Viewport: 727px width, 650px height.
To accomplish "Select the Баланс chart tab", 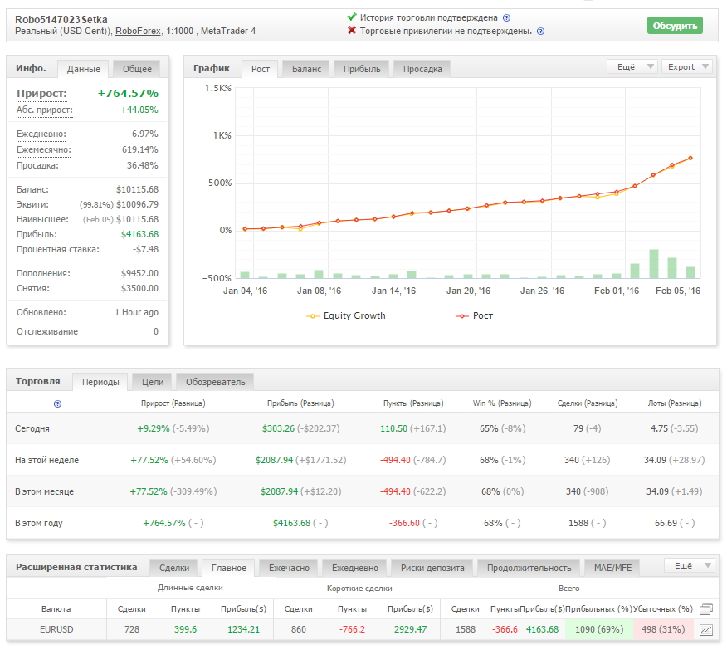I will (x=306, y=69).
